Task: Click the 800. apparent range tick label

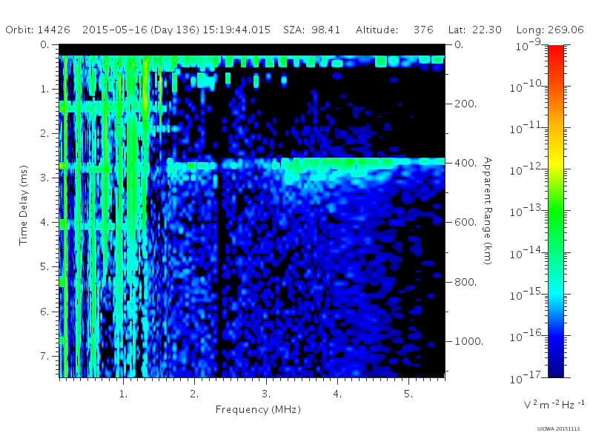Action: coord(466,282)
